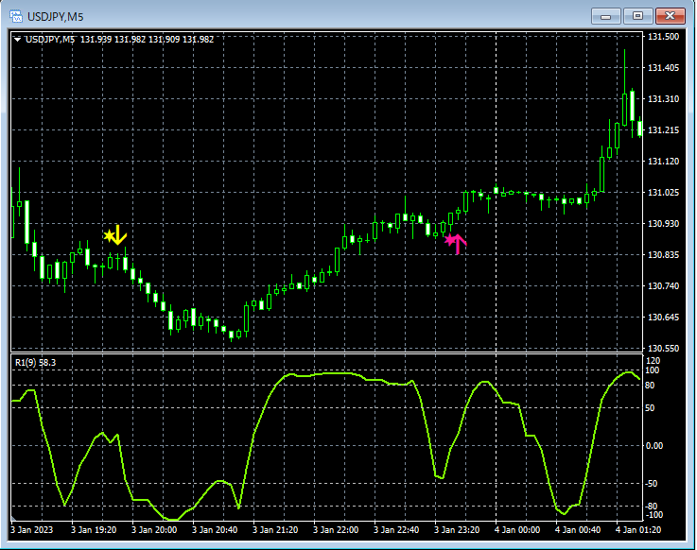697x550 pixels.
Task: Click the pink star marker on chart
Action: point(449,240)
